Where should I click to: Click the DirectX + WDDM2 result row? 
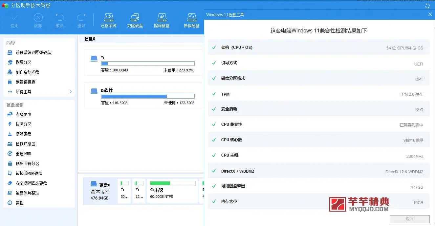point(319,171)
